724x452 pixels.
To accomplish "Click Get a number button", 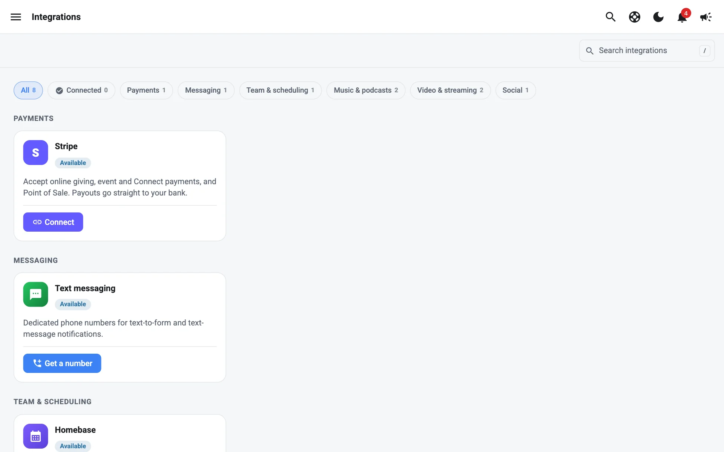I will pos(62,363).
